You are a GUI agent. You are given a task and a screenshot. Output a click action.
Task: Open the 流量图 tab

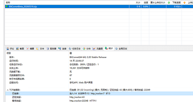click(98, 49)
